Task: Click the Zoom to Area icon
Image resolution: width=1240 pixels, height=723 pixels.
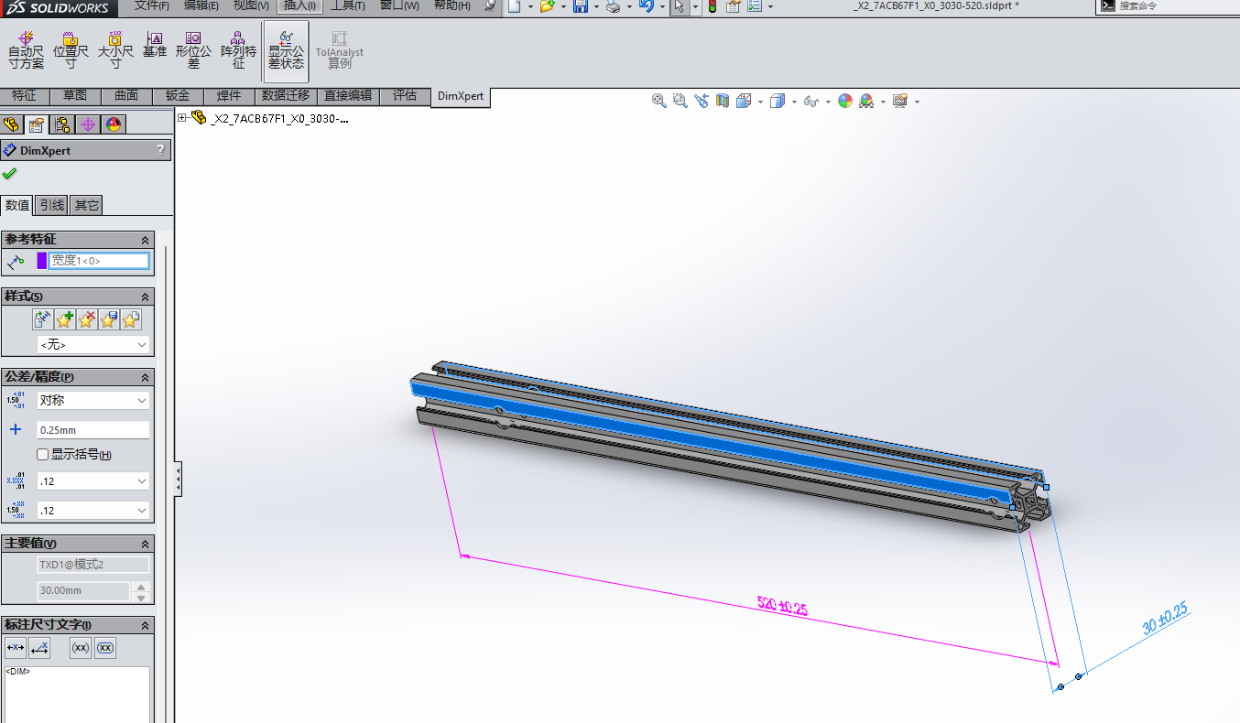Action: pyautogui.click(x=680, y=101)
